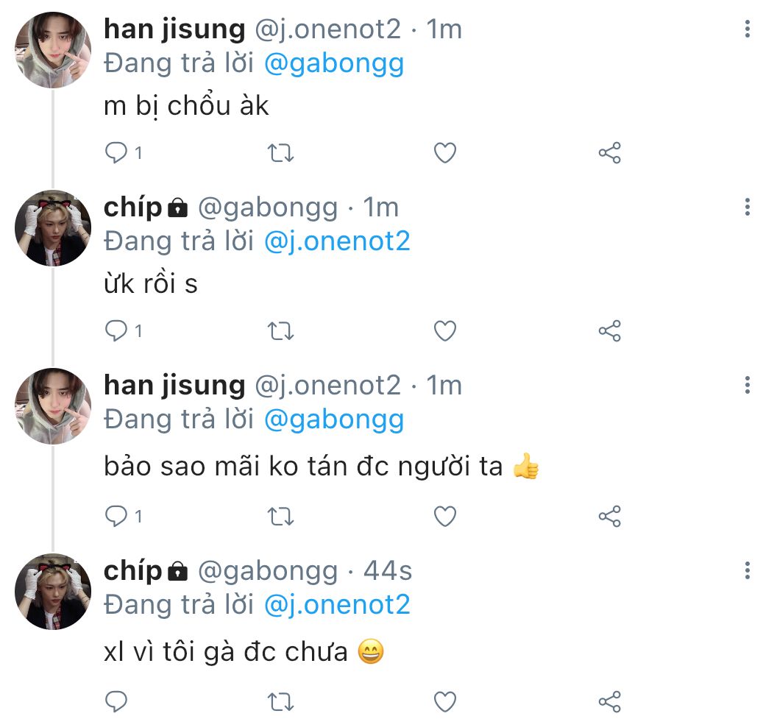Viewport: 763px width, 719px height.
Task: Like the "bảo sao mãi ko tán" tweet
Action: click(444, 517)
